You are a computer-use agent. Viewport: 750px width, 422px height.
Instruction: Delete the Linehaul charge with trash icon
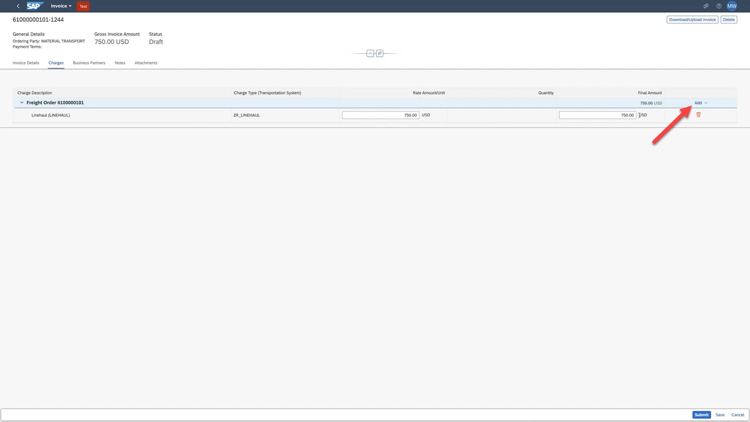point(698,115)
